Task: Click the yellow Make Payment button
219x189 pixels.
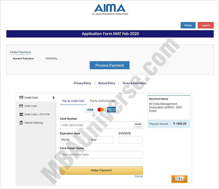Action: (x=101, y=170)
